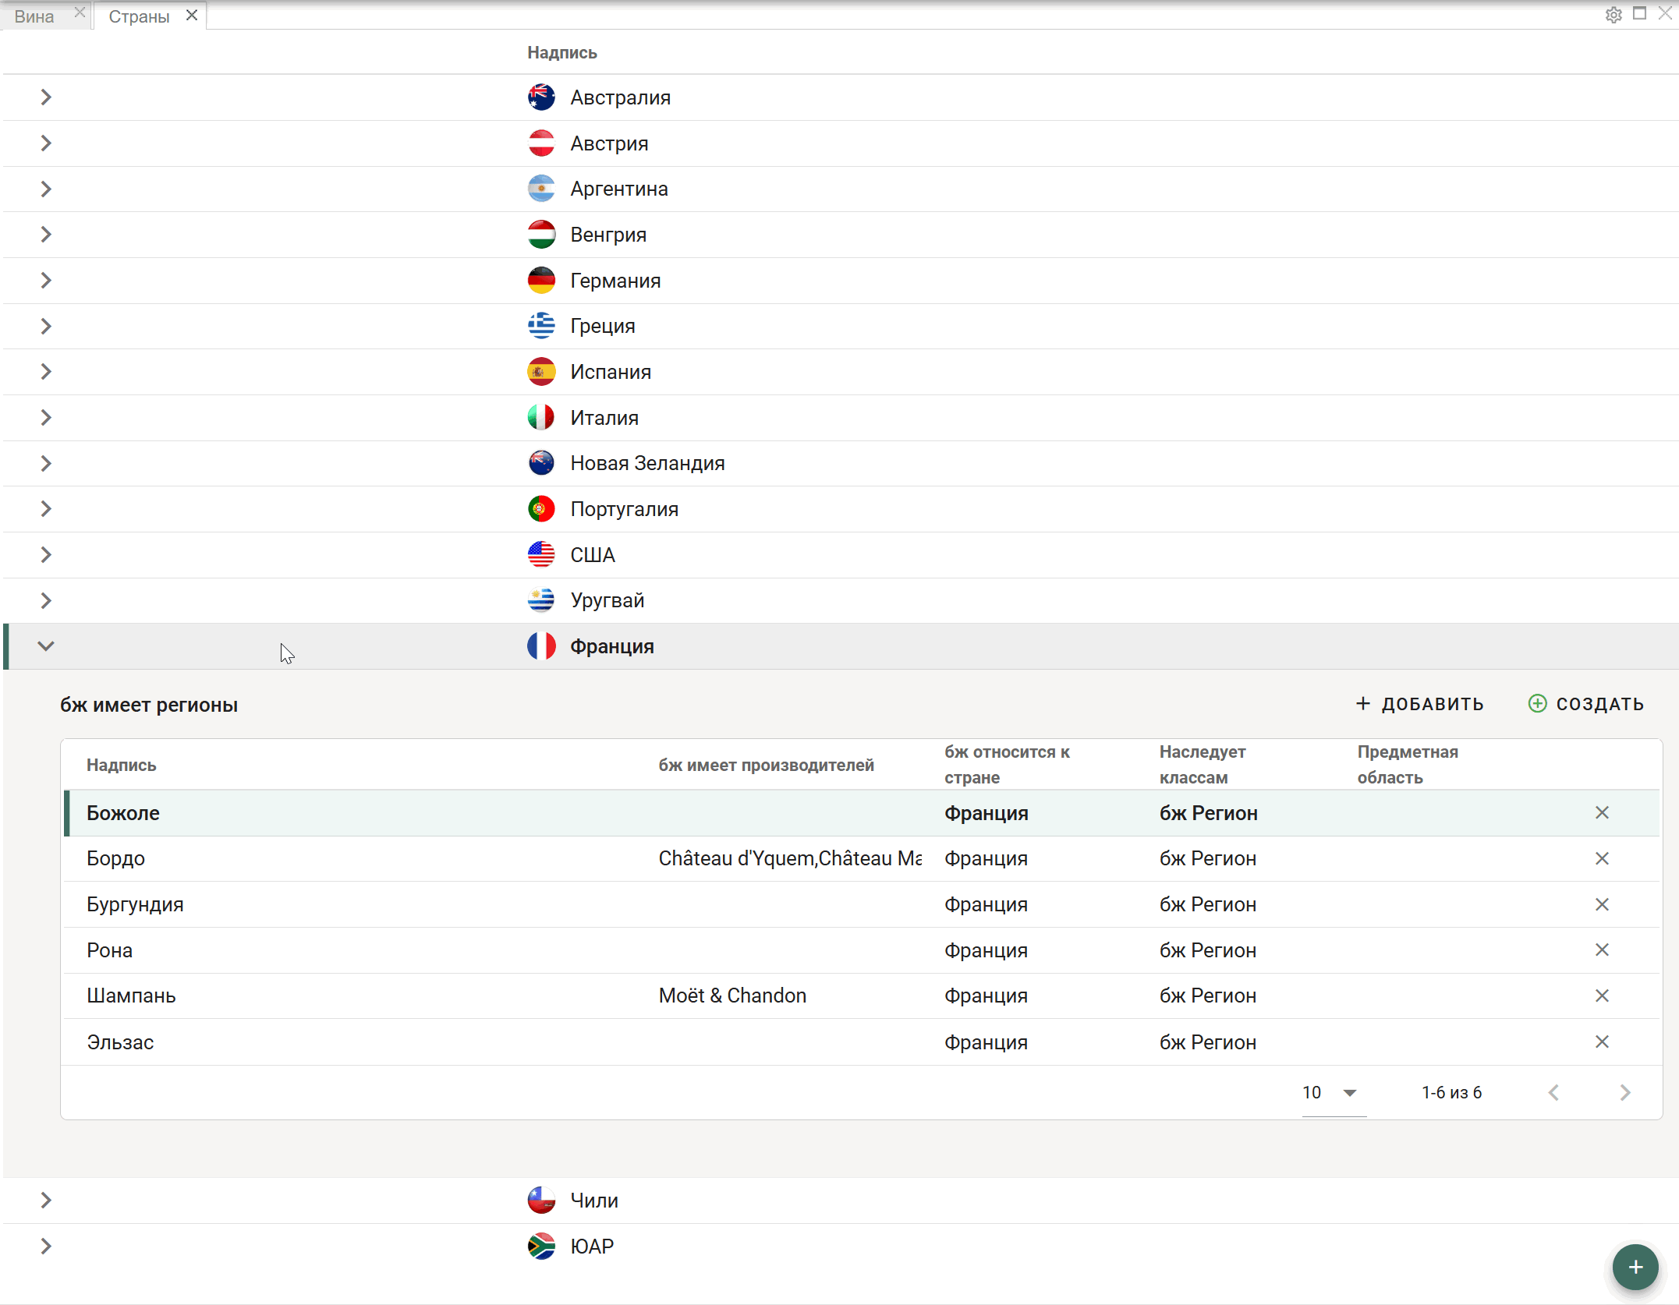Open the settings gear icon
Viewport: 1679px width, 1305px height.
[1613, 15]
